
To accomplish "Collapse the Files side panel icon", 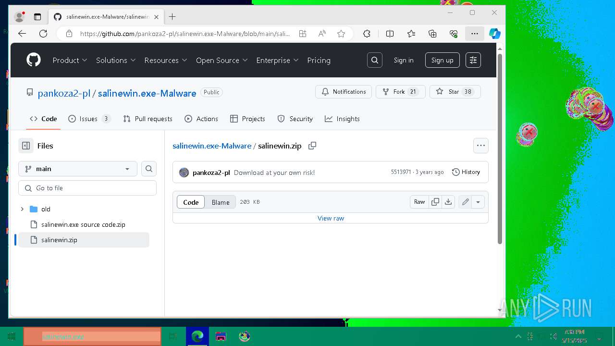I will (x=26, y=146).
